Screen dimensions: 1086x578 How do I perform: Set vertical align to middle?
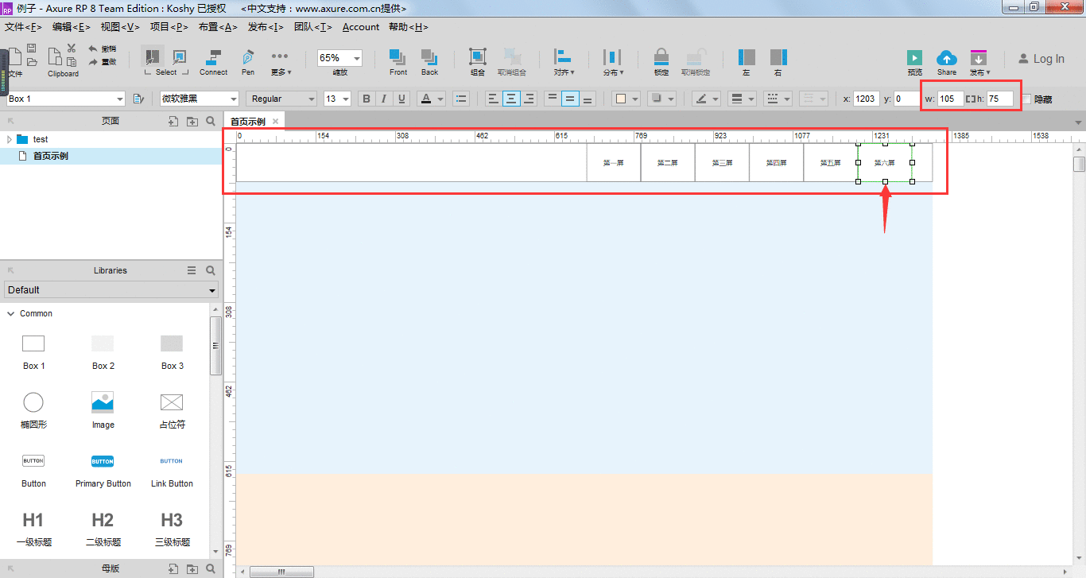click(570, 99)
